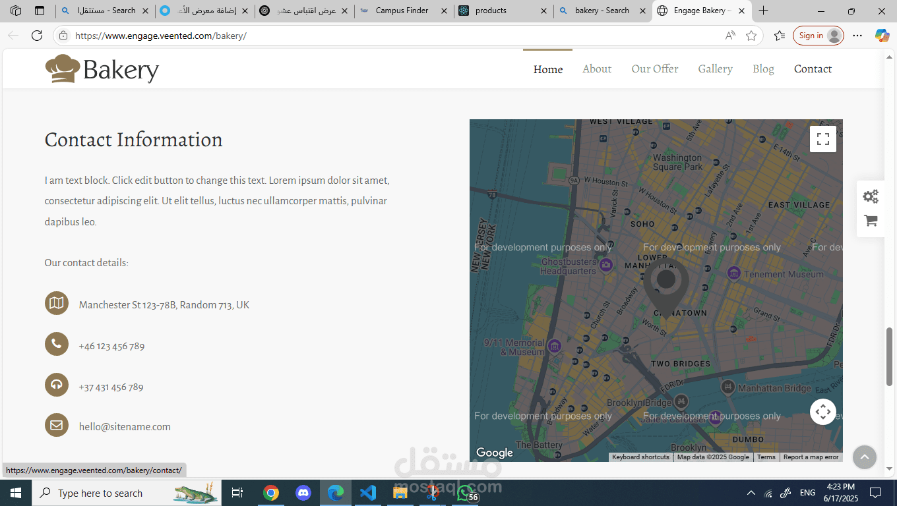Open Task View on the taskbar
The width and height of the screenshot is (897, 506).
[x=237, y=493]
